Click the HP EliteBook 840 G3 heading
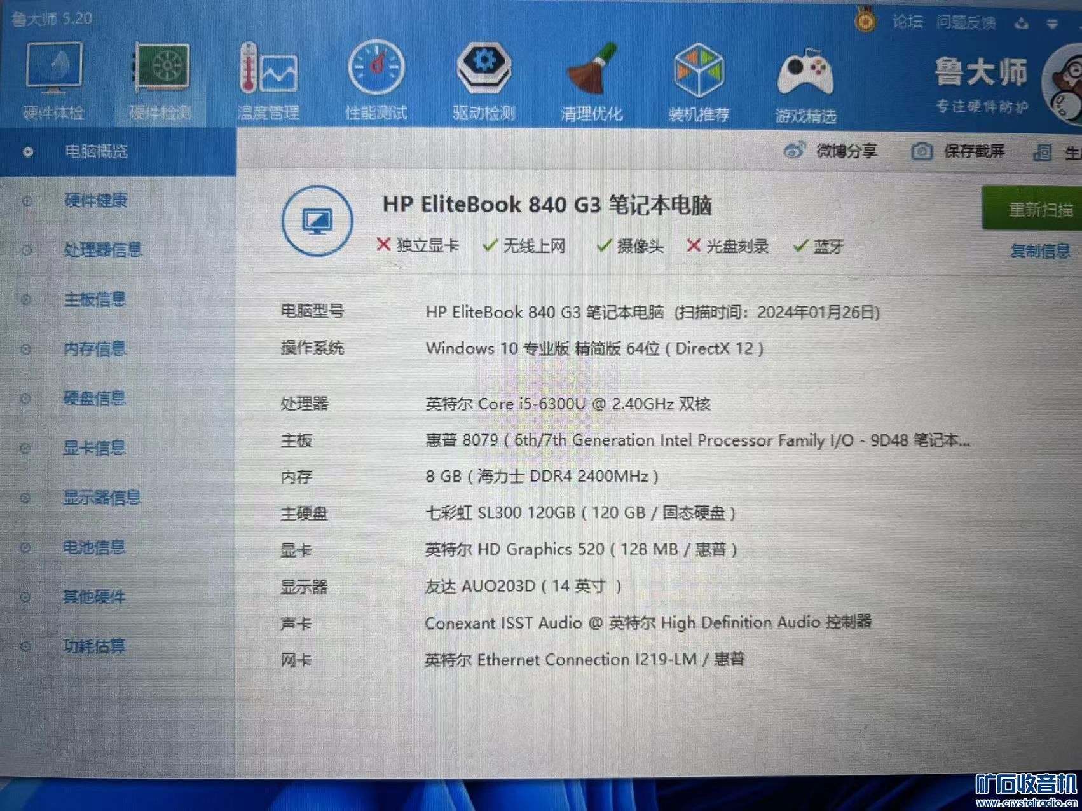This screenshot has height=811, width=1082. 547,205
